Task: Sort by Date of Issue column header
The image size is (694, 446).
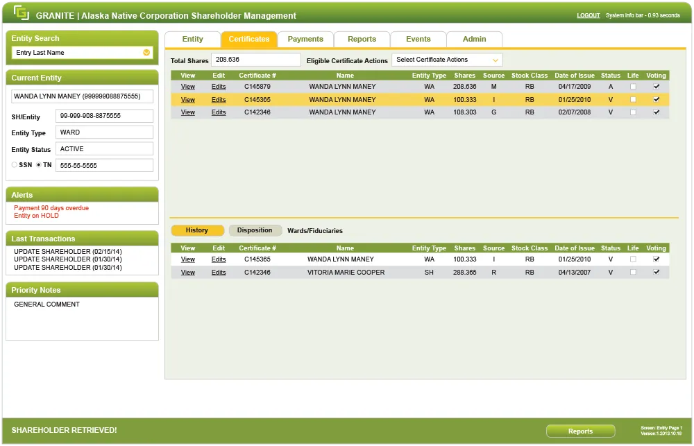Action: click(x=574, y=76)
